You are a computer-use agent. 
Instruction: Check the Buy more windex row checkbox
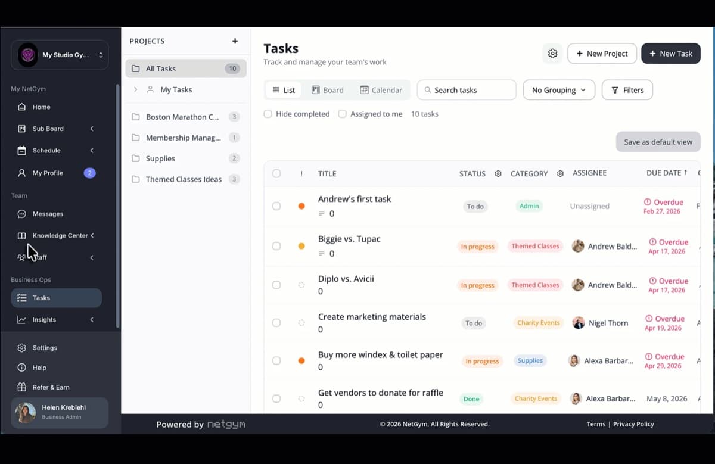coord(276,361)
